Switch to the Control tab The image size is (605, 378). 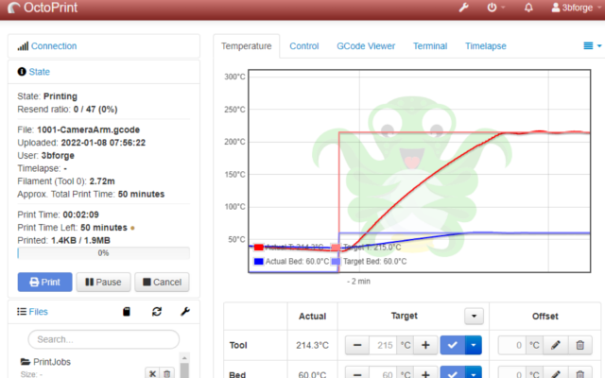(x=304, y=46)
